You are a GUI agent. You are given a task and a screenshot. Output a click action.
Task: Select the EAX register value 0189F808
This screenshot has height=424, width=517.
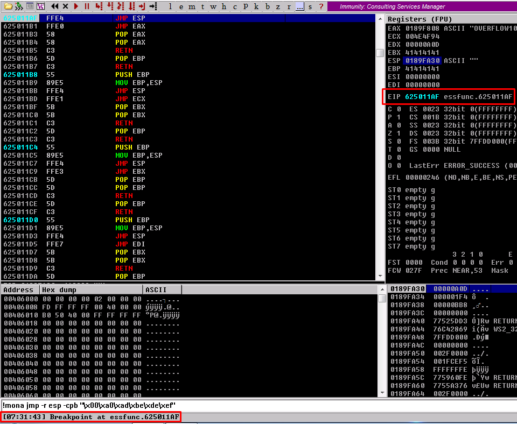(x=422, y=29)
